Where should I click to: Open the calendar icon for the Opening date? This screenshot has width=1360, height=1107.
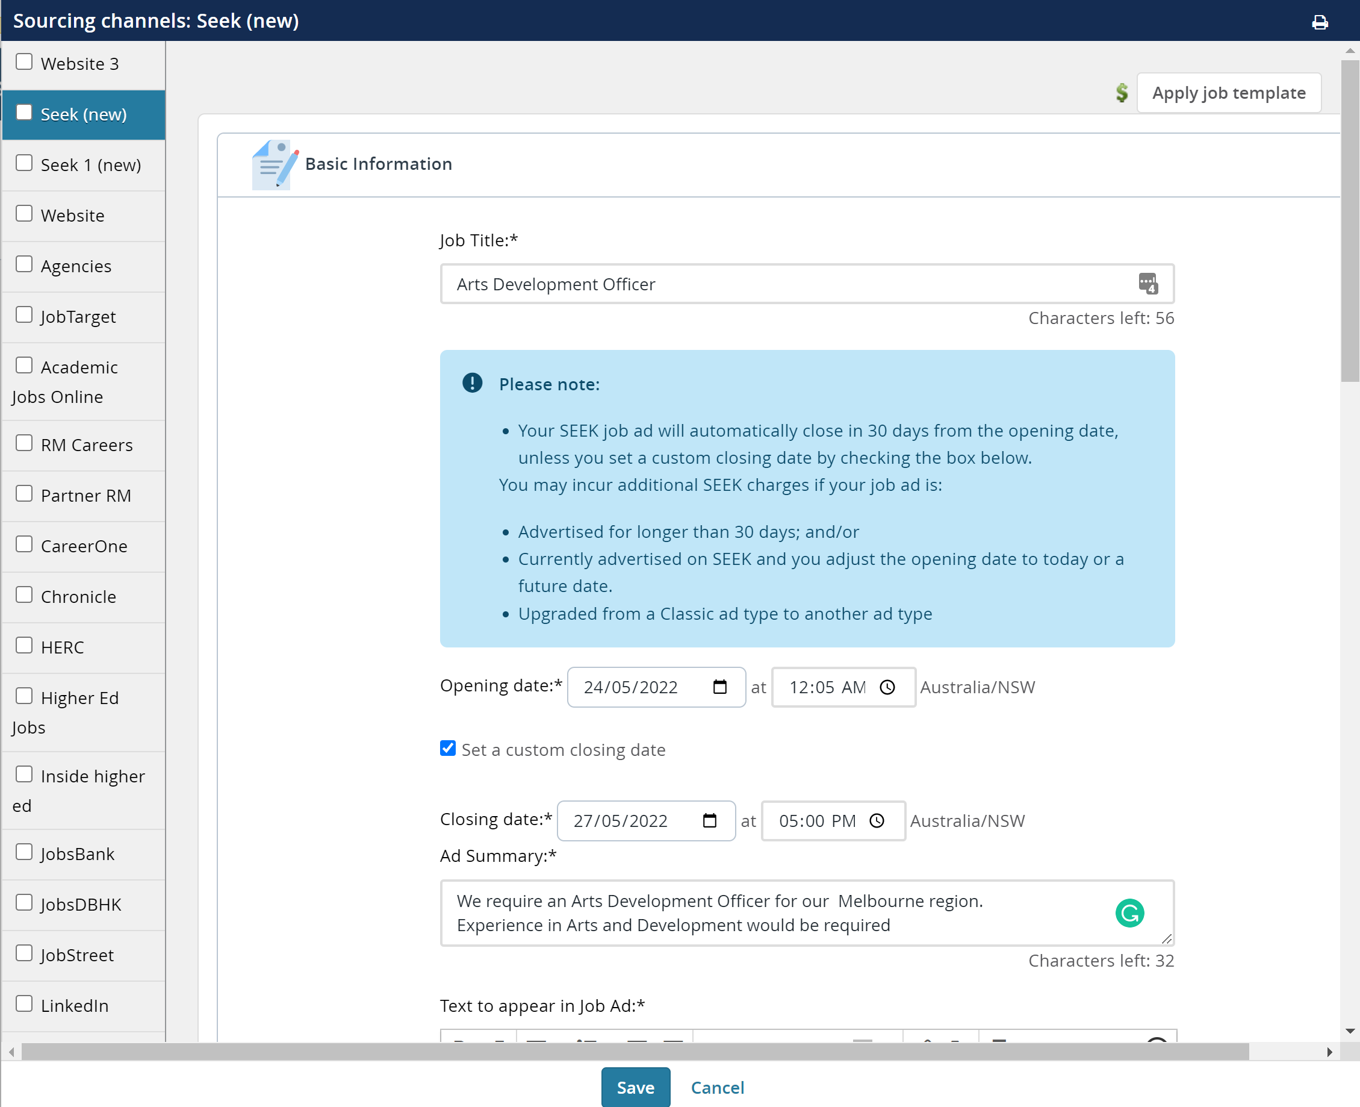[720, 687]
